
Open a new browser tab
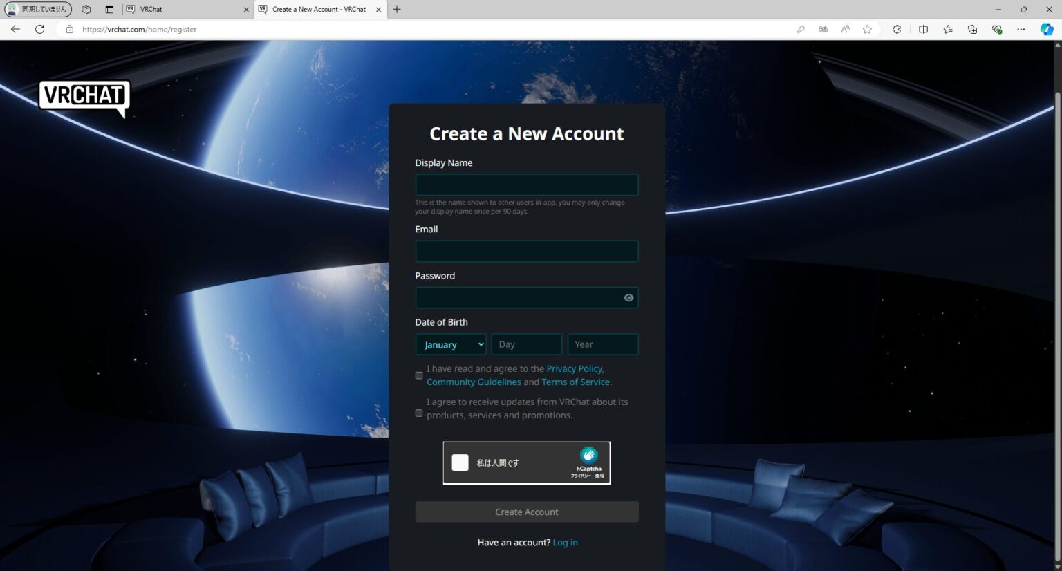[397, 9]
